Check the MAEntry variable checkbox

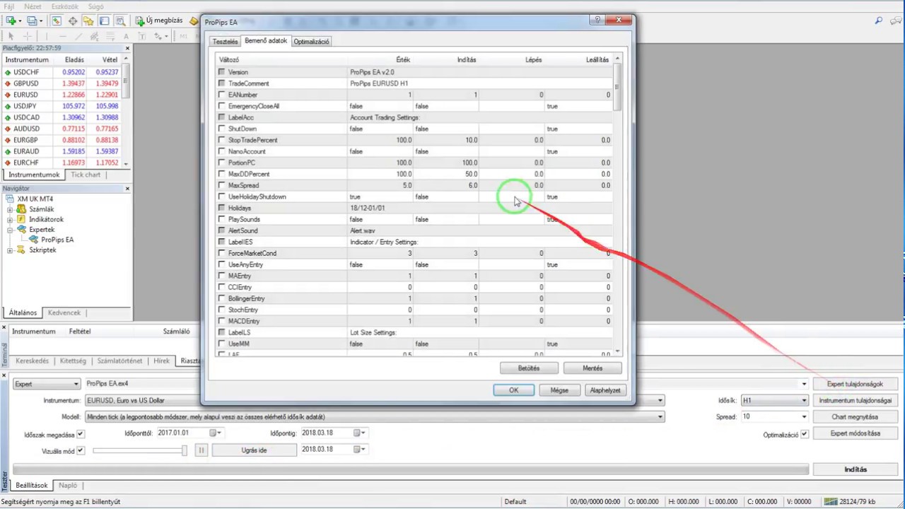(x=222, y=276)
